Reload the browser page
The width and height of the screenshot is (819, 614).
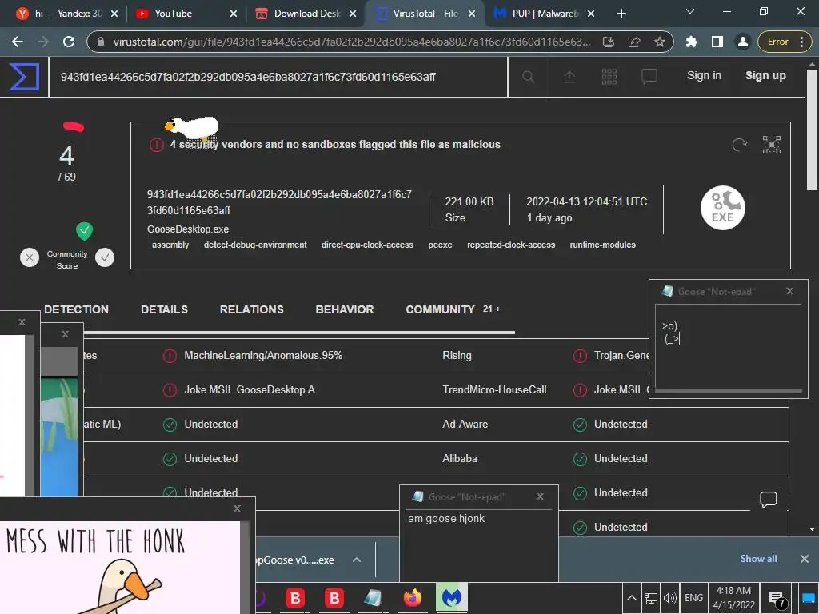(x=69, y=42)
